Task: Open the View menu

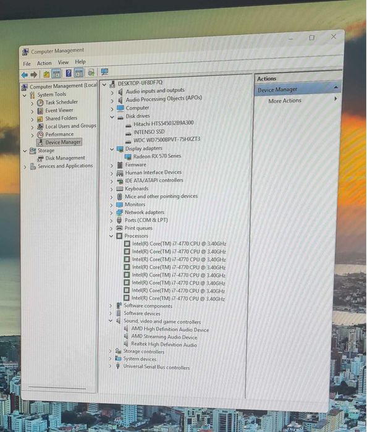Action: click(x=63, y=62)
